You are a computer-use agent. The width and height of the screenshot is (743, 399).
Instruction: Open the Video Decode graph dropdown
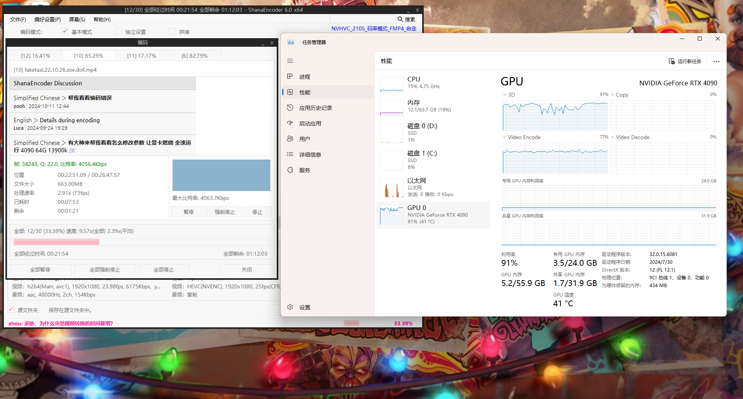tap(613, 137)
